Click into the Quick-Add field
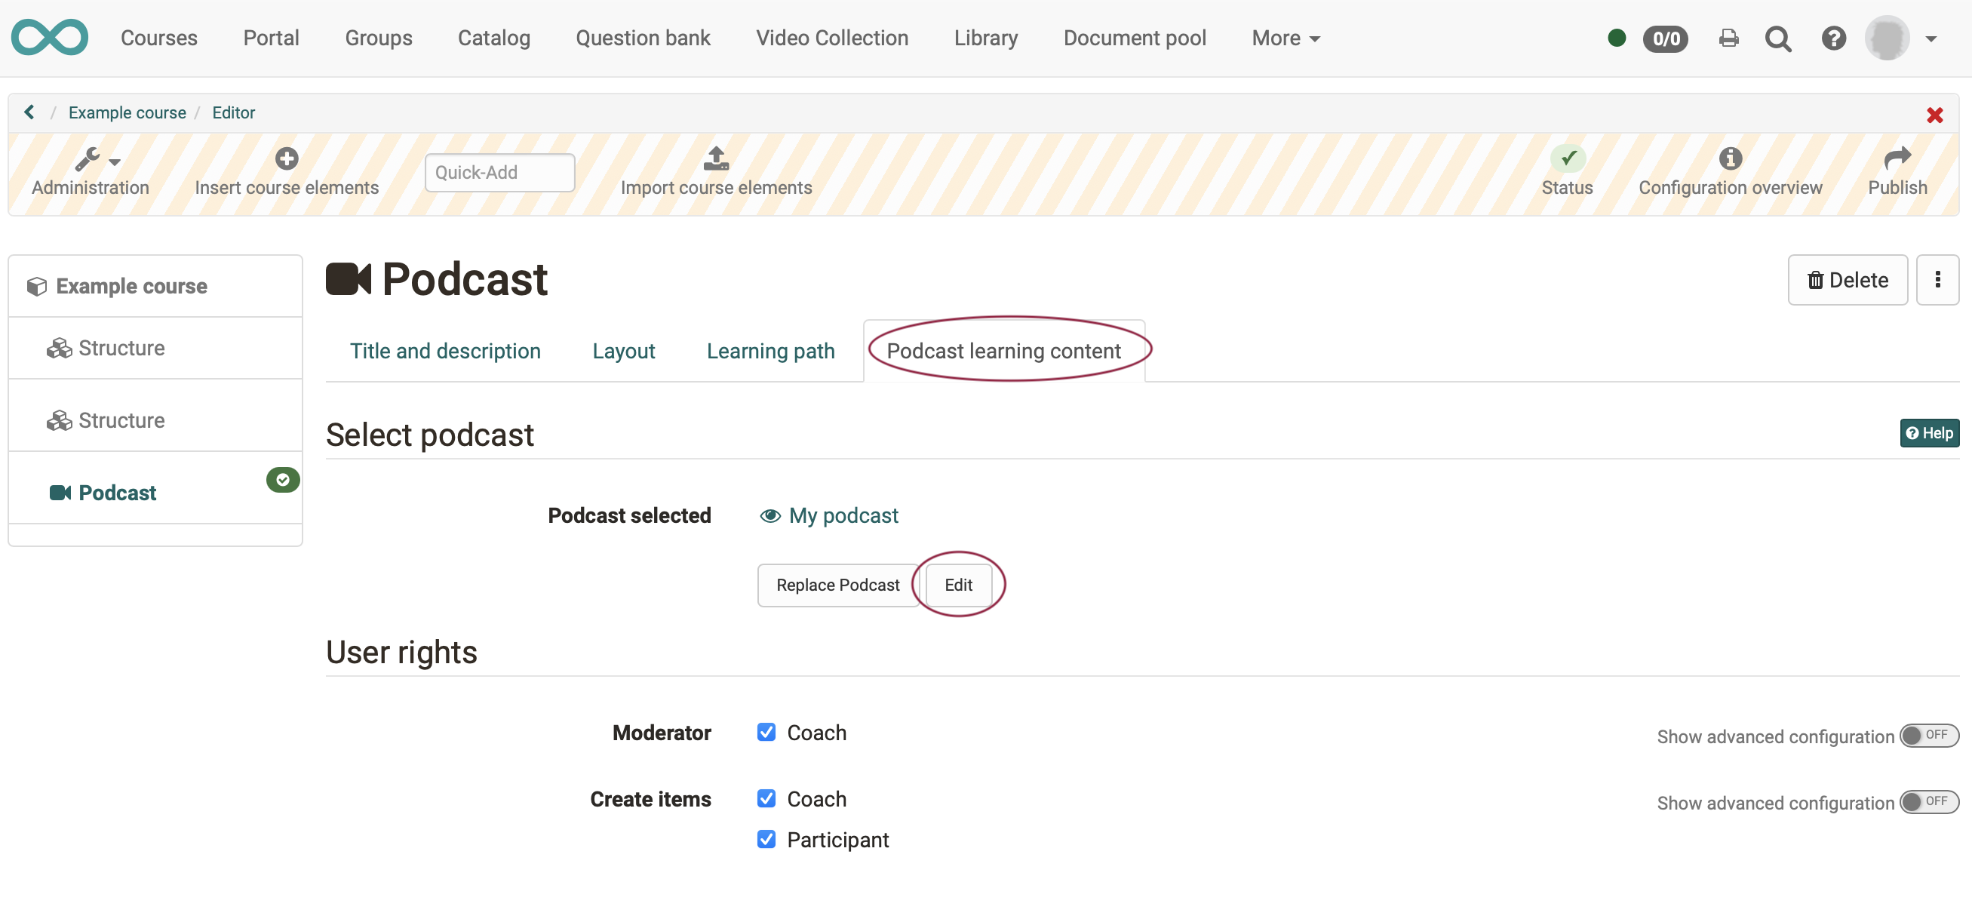 (x=499, y=173)
